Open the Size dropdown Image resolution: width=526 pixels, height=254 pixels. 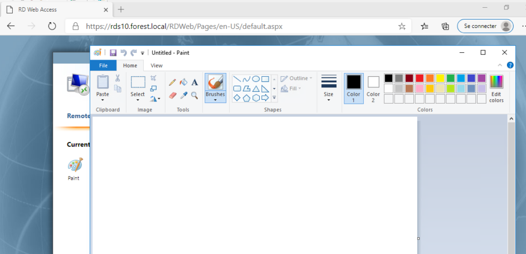click(x=328, y=89)
